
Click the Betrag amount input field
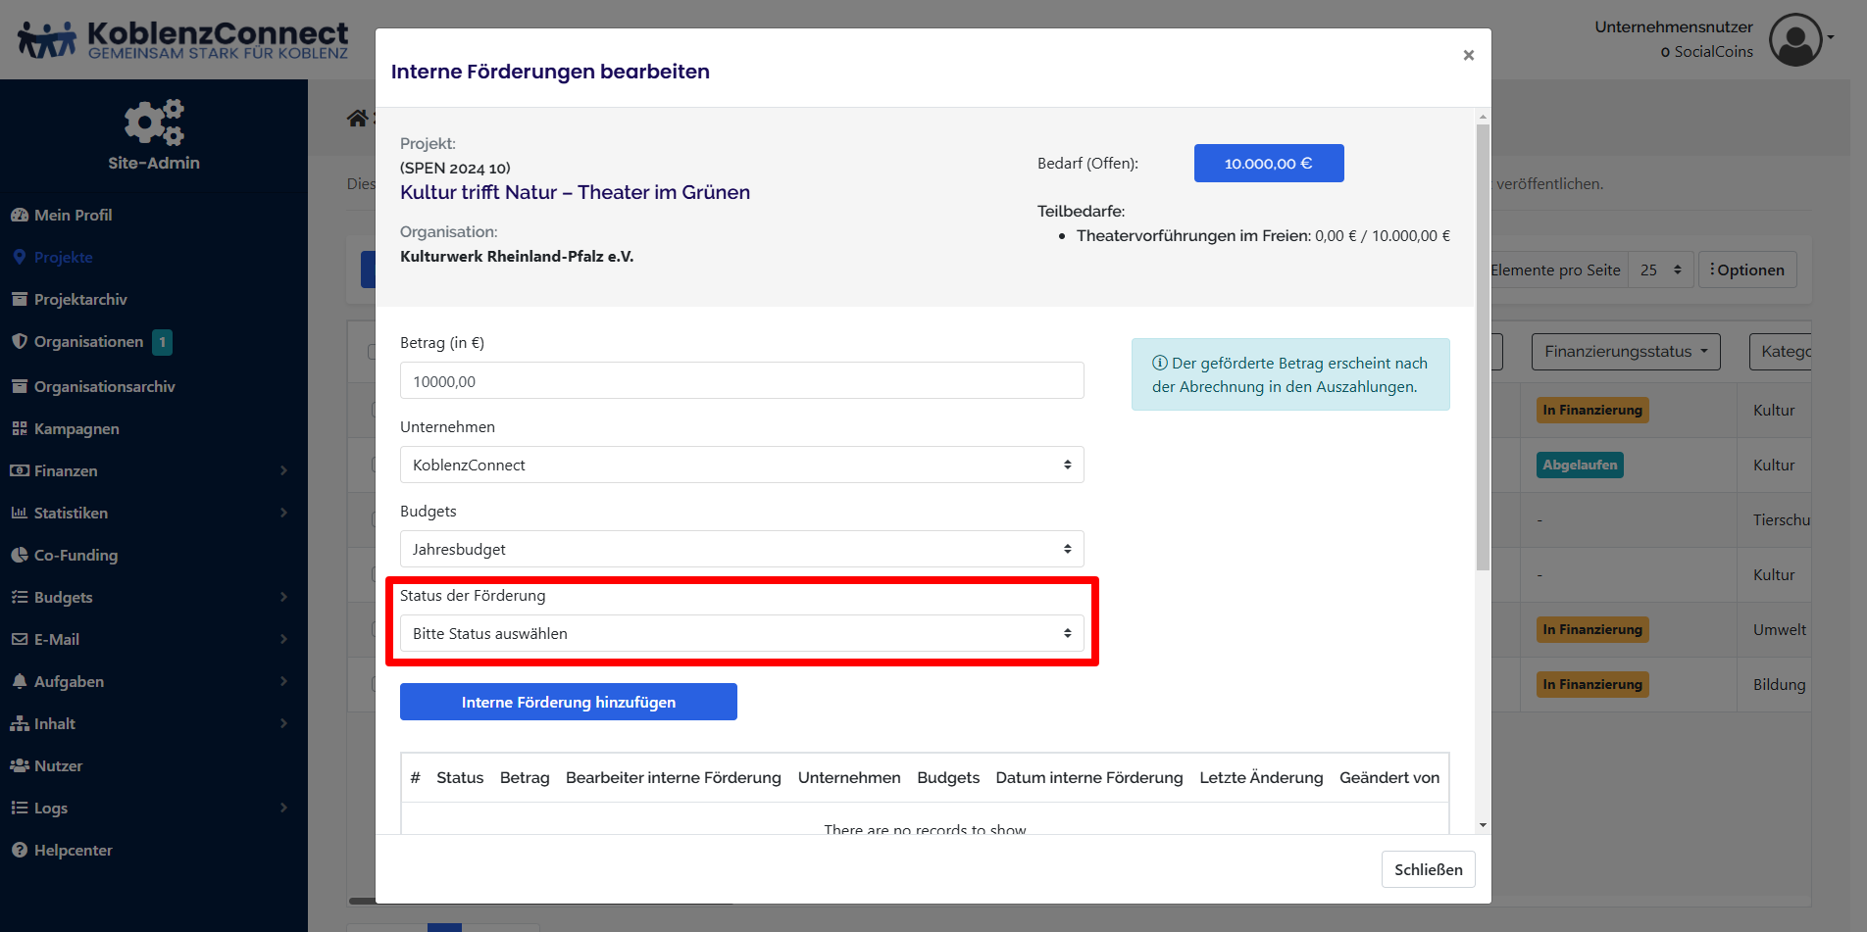click(x=741, y=381)
